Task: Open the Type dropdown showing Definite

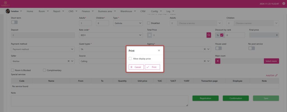Action: (x=128, y=23)
